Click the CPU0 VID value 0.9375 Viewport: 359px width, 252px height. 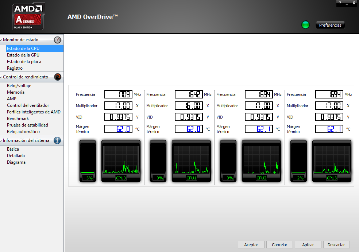pyautogui.click(x=118, y=117)
